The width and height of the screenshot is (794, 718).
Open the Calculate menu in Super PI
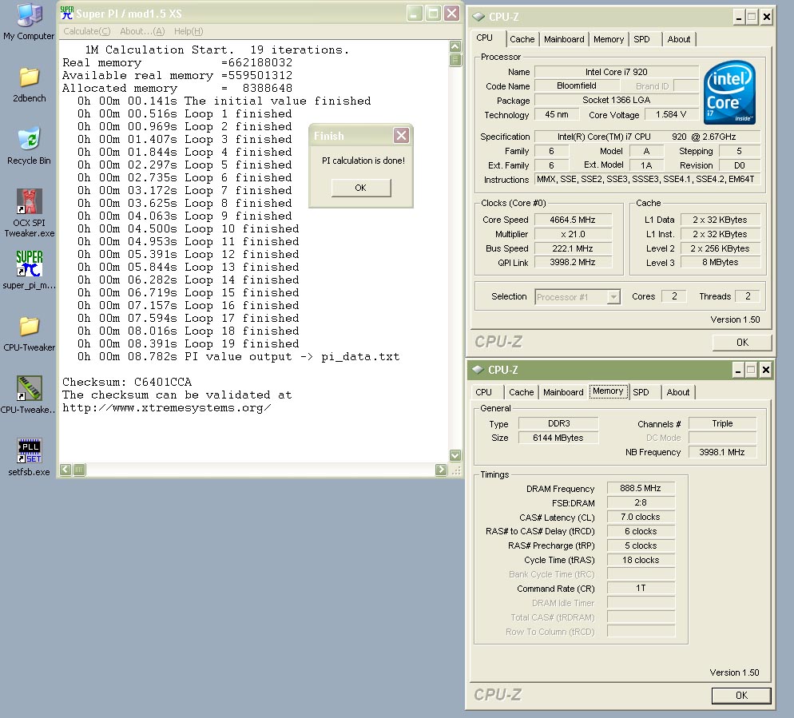(x=86, y=31)
